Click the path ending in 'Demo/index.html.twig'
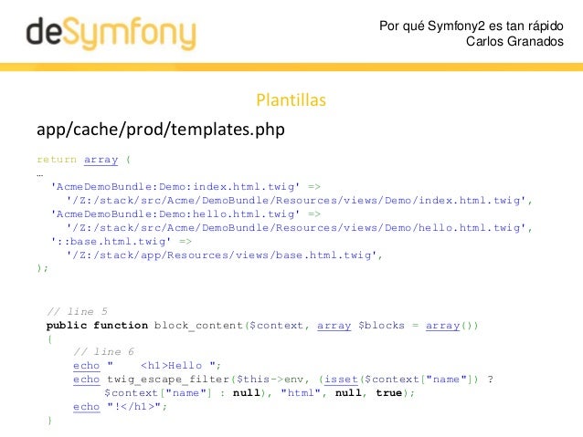Image resolution: width=583 pixels, height=437 pixels. 296,201
